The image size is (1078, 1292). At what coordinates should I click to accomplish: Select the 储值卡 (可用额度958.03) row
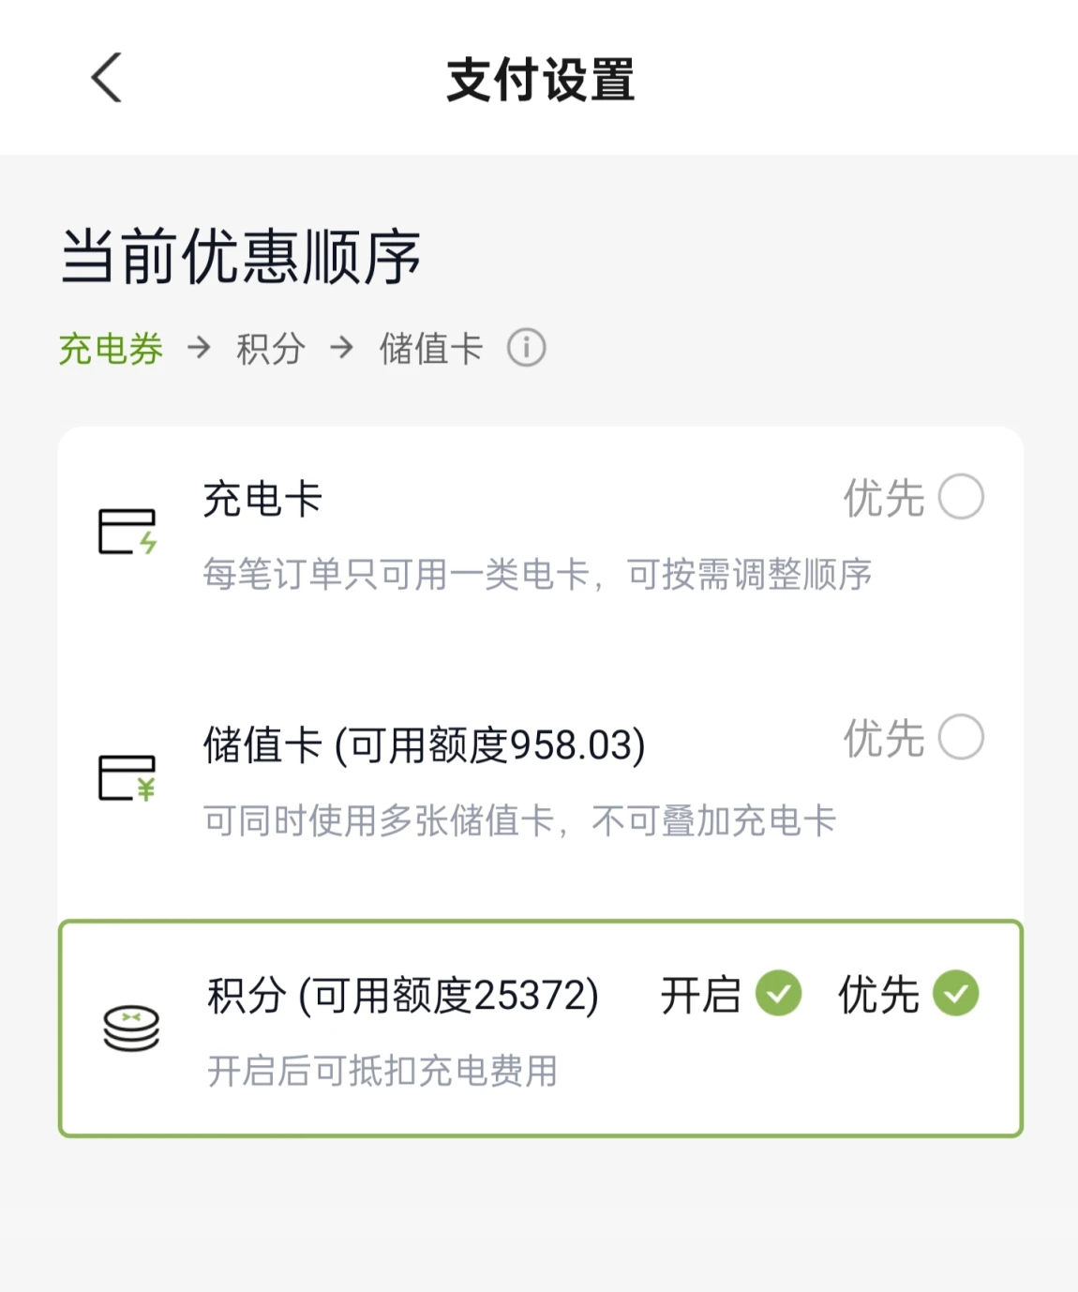coord(424,746)
